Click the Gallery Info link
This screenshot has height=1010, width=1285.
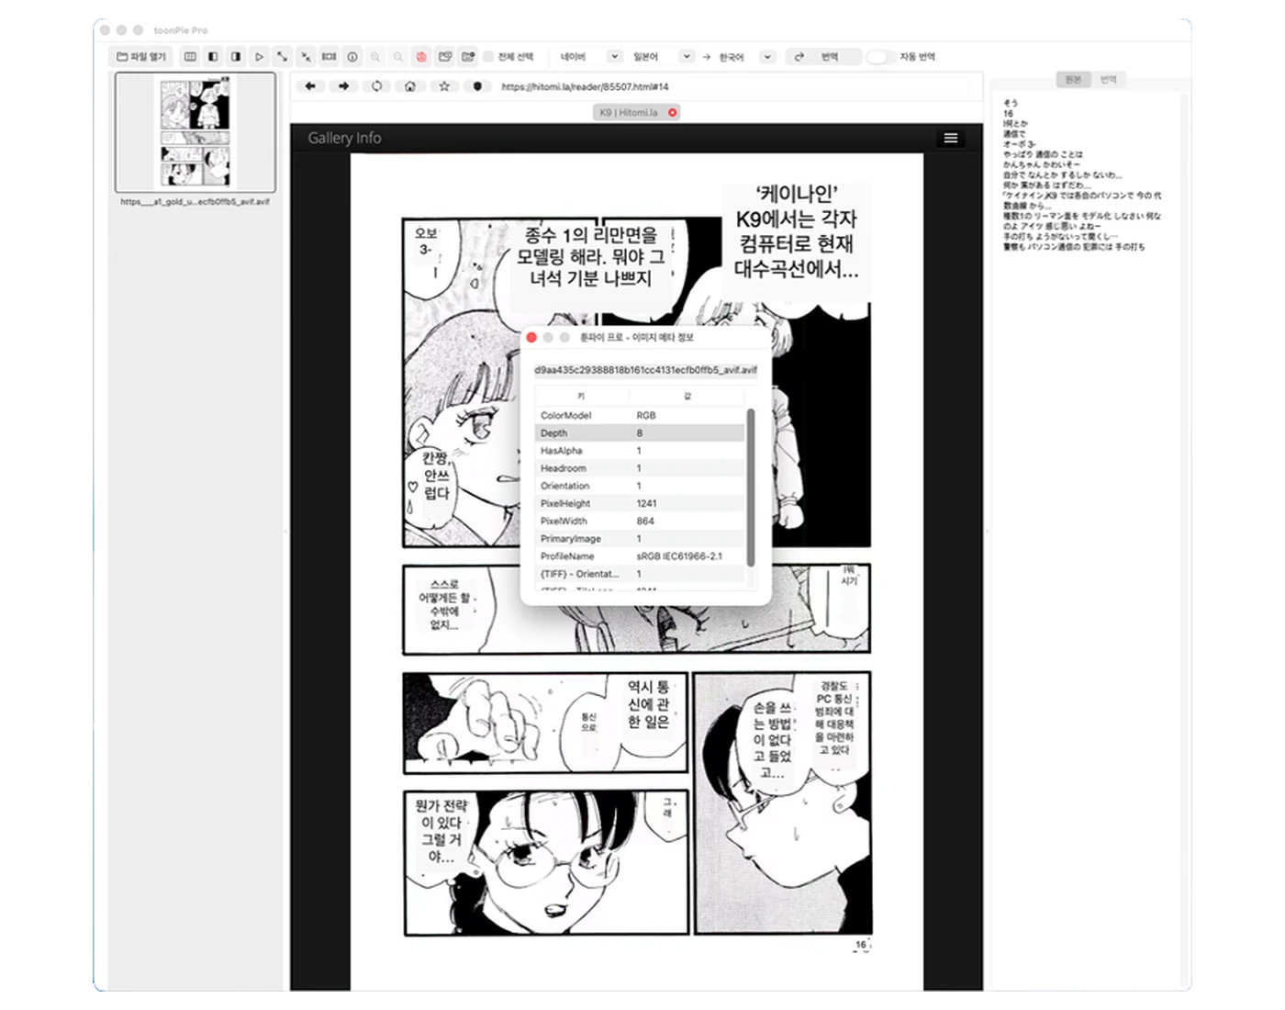point(344,138)
